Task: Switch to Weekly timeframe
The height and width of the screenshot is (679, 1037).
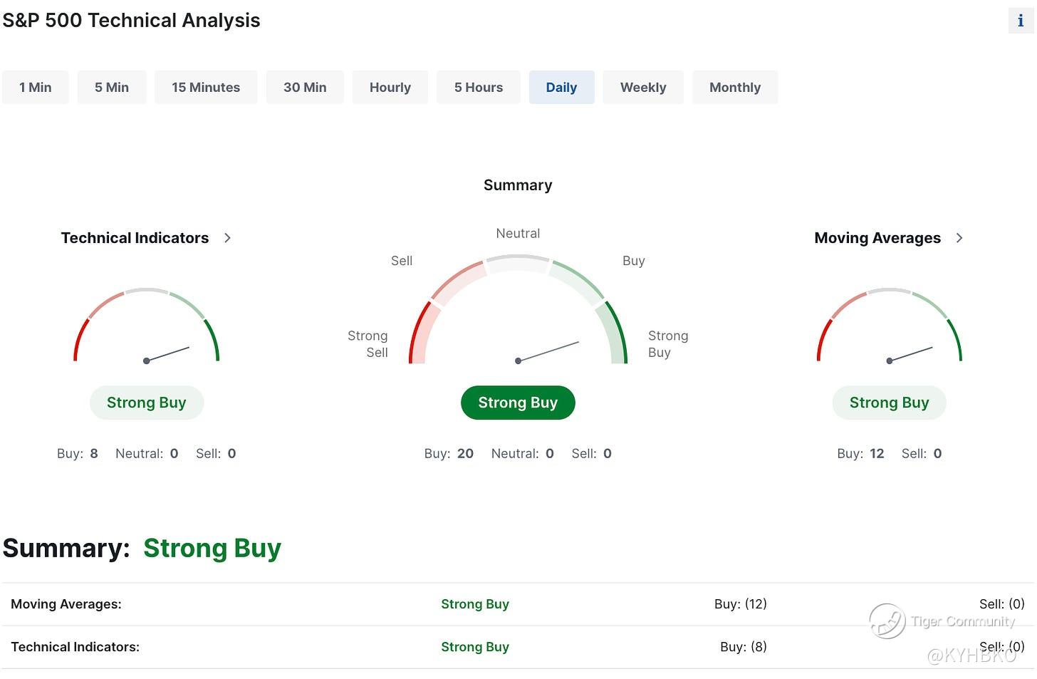Action: 643,88
